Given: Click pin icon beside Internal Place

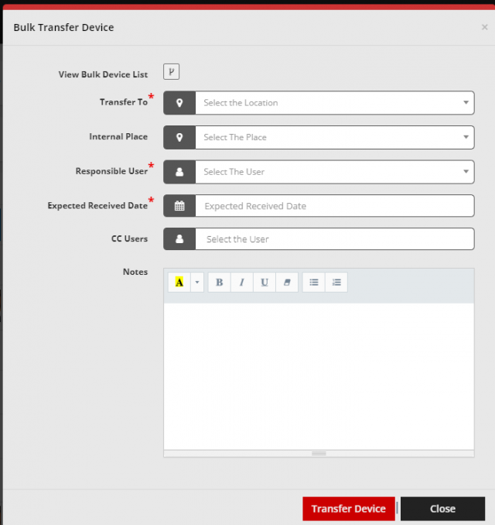Looking at the screenshot, I should [179, 137].
